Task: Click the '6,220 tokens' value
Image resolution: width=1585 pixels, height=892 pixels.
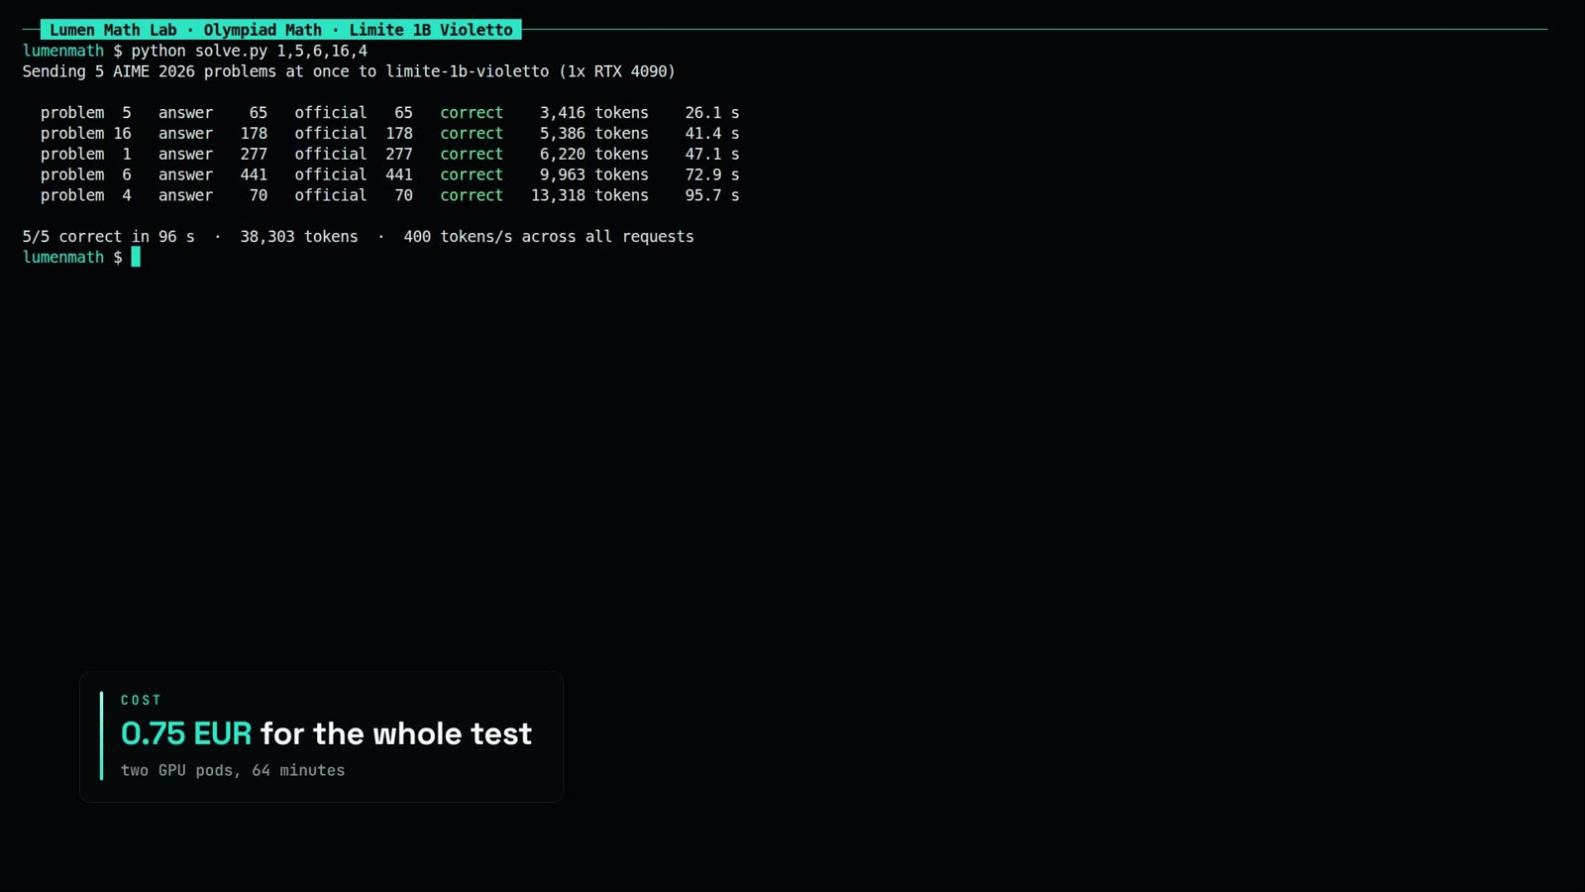Action: tap(594, 154)
